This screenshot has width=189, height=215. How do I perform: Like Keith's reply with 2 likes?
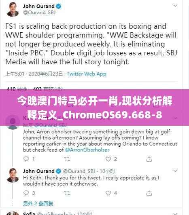pyautogui.click(x=108, y=159)
